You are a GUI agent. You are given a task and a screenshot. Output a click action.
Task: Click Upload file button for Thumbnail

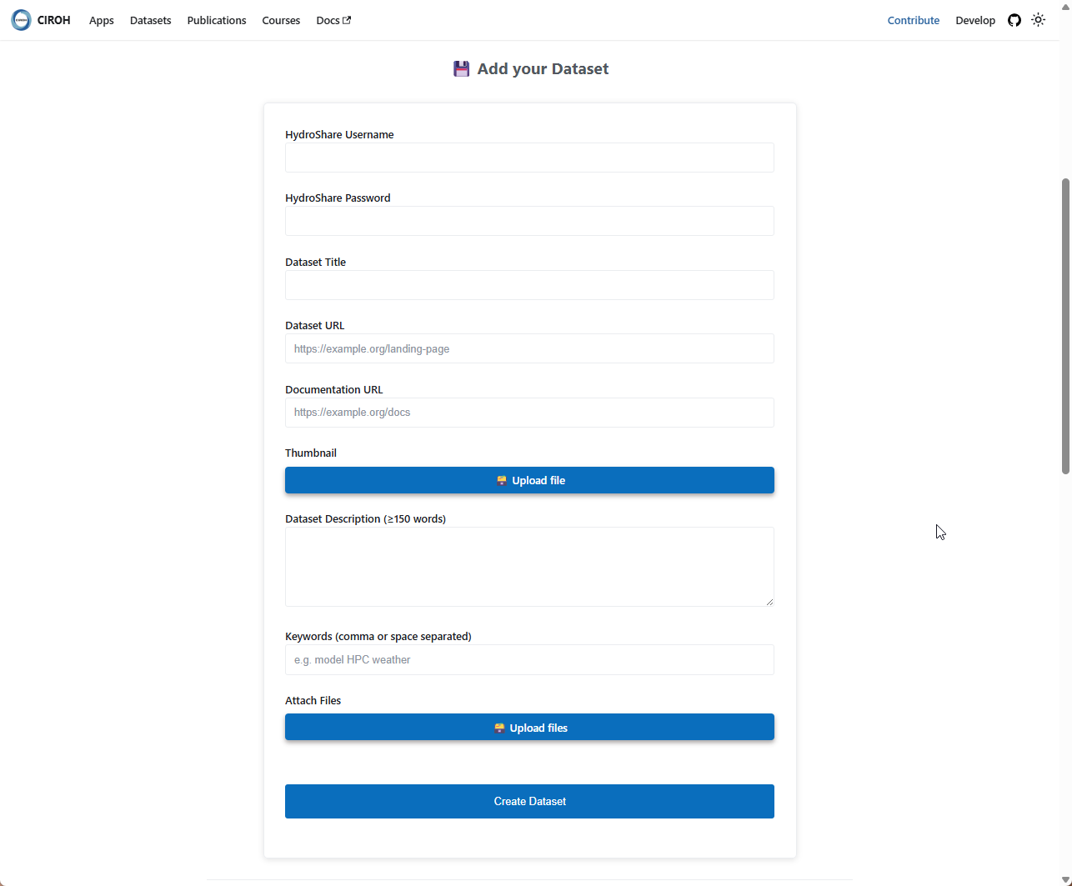click(529, 480)
